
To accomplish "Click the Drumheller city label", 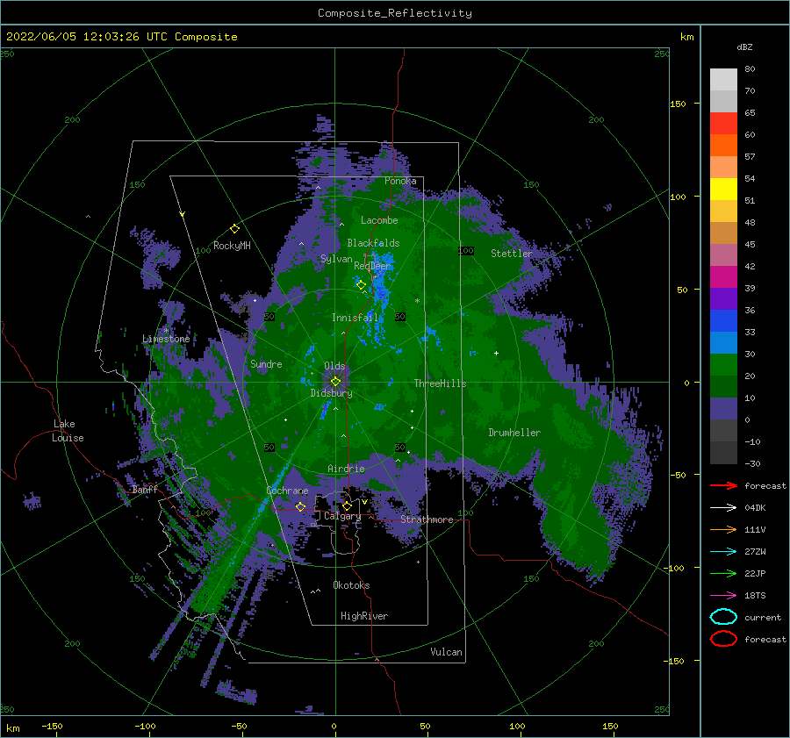I will pos(514,433).
